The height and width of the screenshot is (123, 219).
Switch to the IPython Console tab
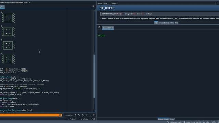pyautogui.click(x=163, y=119)
